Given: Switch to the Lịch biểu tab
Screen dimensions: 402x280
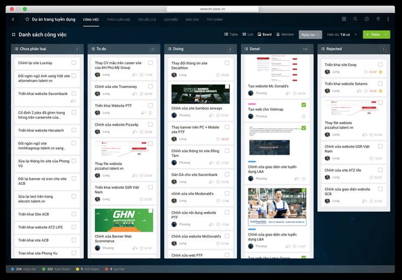Looking at the screenshot, I should coord(171,20).
